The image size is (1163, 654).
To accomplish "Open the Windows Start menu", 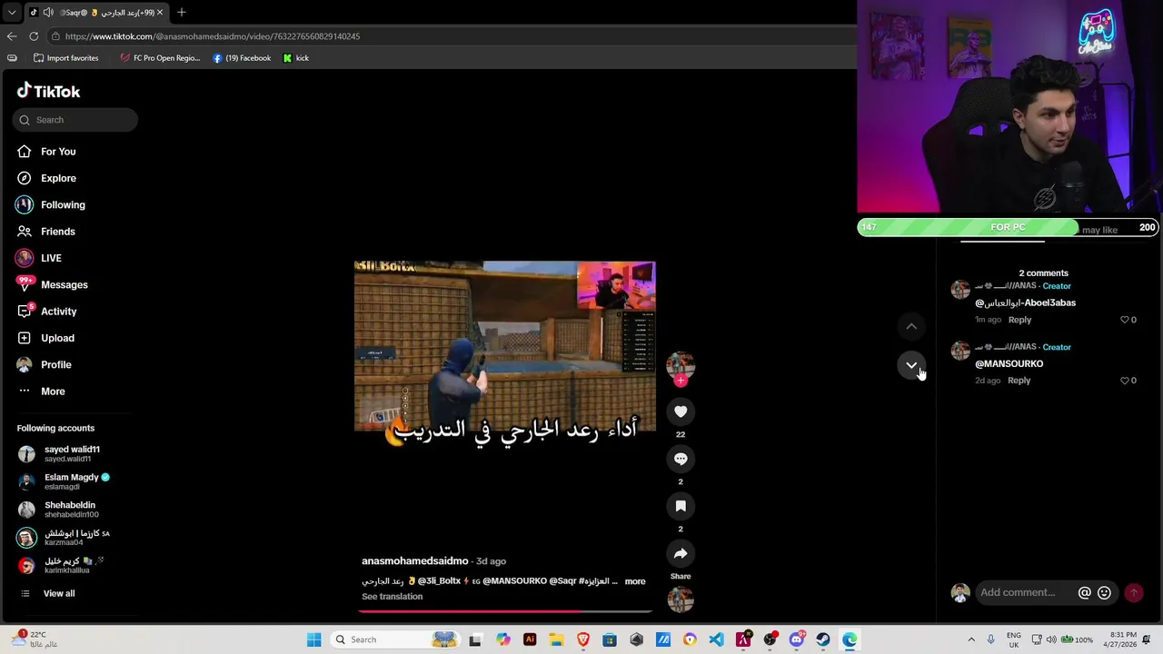I will (313, 639).
